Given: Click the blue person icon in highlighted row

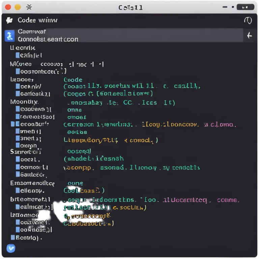Looking at the screenshot, I should 9,35.
